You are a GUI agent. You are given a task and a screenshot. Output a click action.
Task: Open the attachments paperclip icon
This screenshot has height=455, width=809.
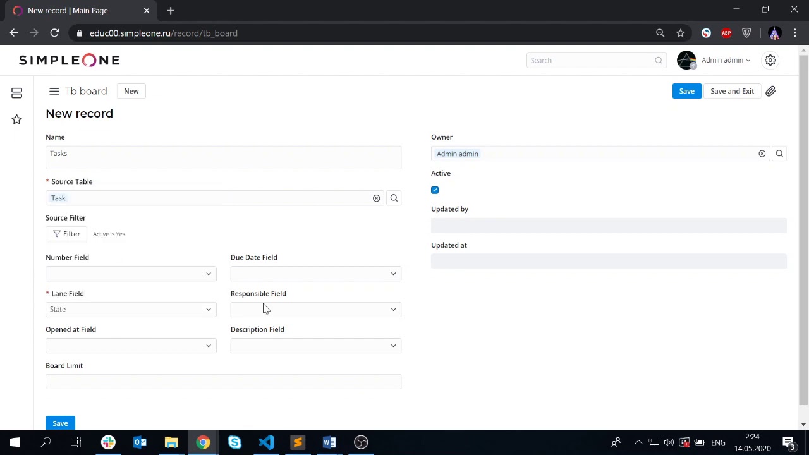770,91
